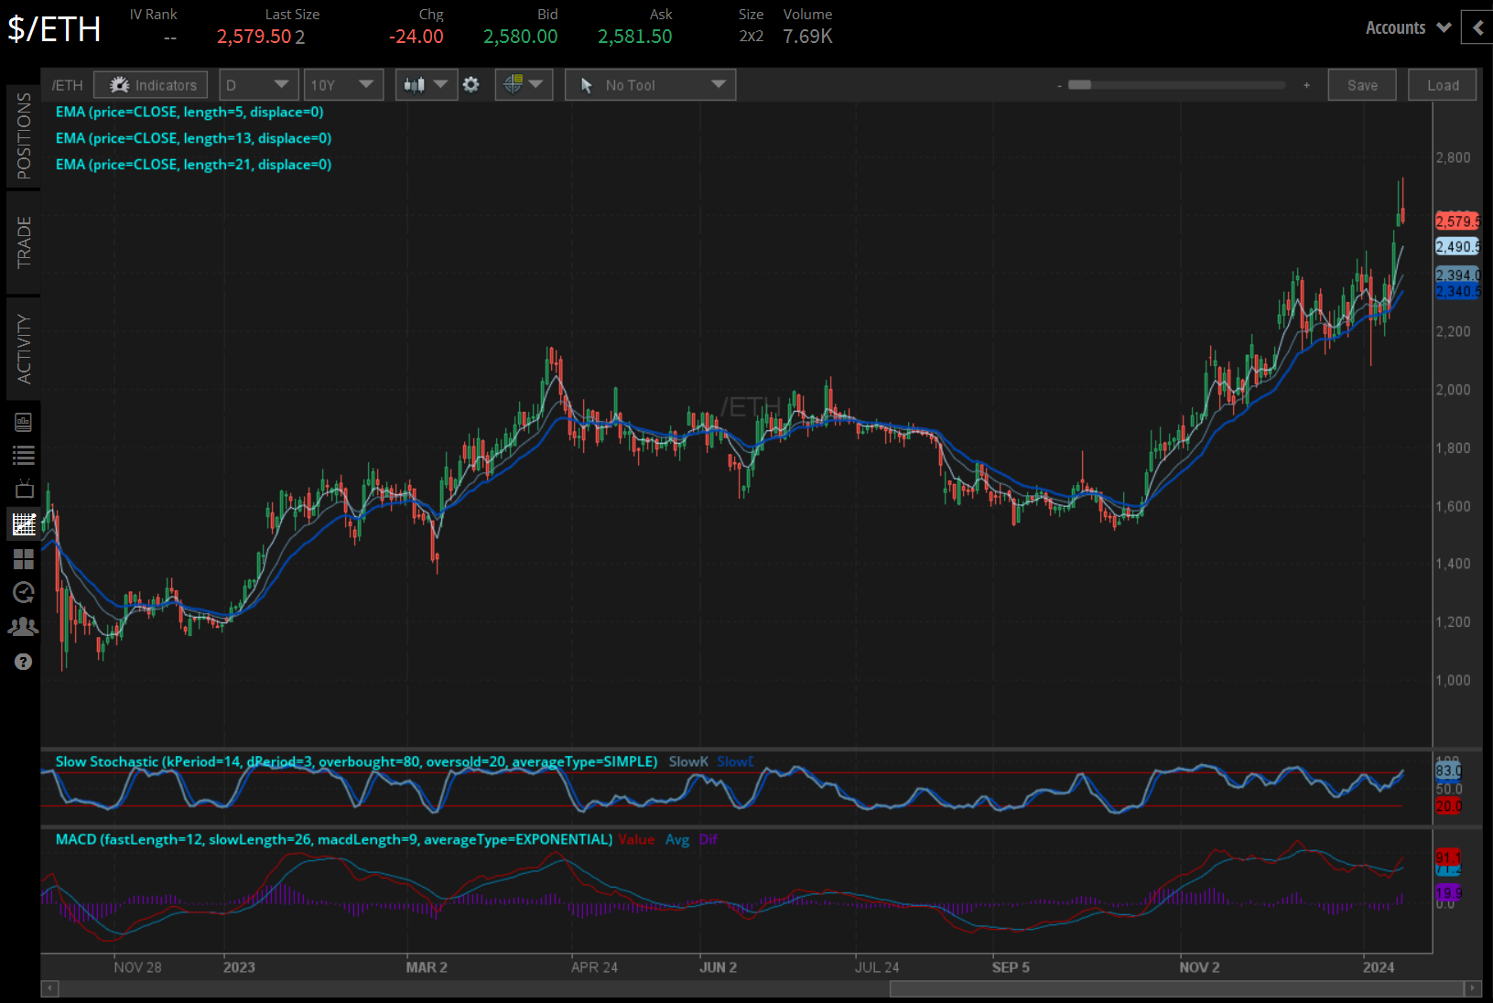Open the candlestick chart type dropdown
Screen dimensions: 1493x1003
[426, 85]
